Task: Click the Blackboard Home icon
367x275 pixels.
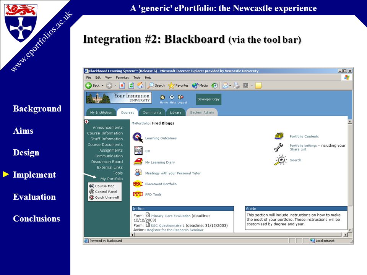Action: pyautogui.click(x=162, y=97)
